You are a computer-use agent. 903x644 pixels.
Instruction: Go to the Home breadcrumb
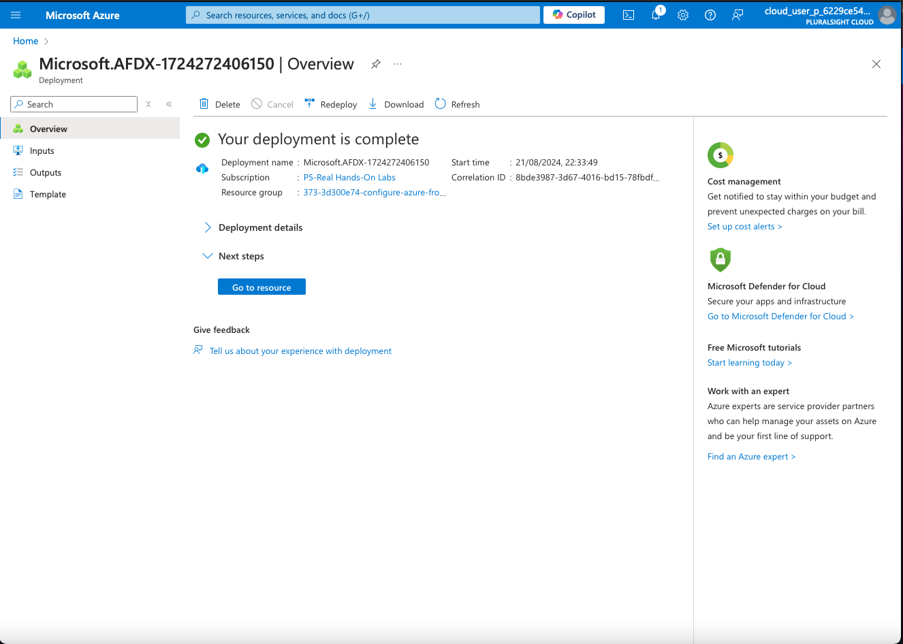click(x=26, y=41)
